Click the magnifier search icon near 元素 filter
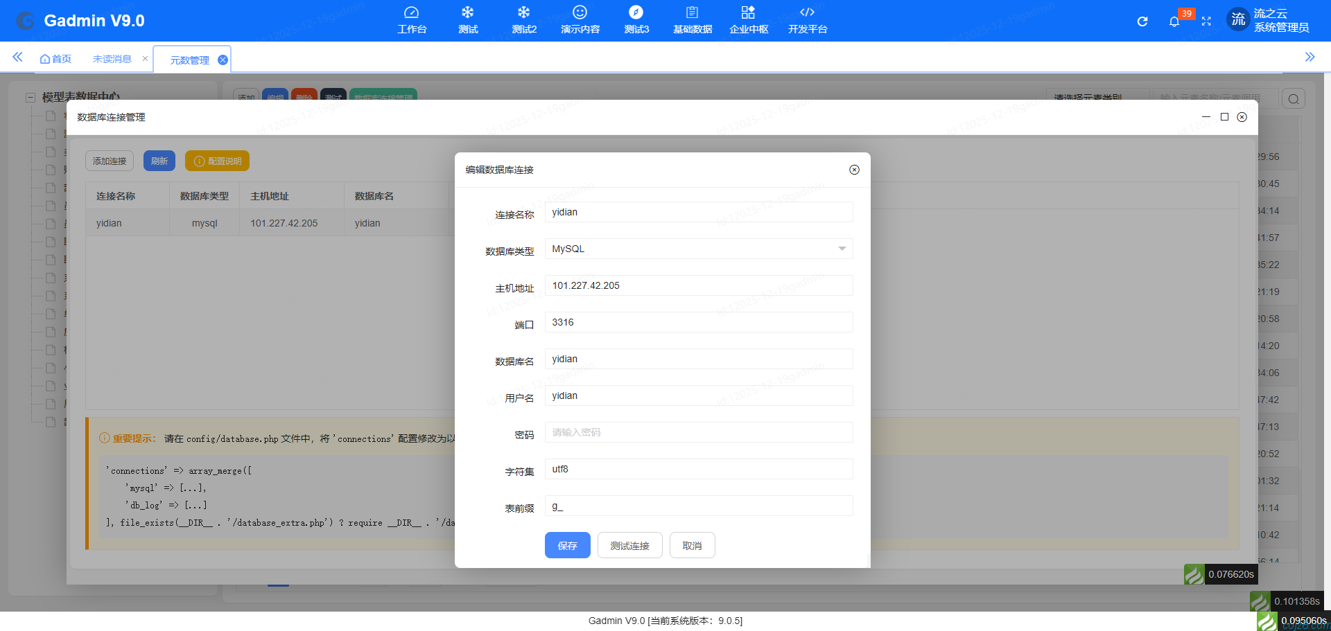 [1293, 98]
